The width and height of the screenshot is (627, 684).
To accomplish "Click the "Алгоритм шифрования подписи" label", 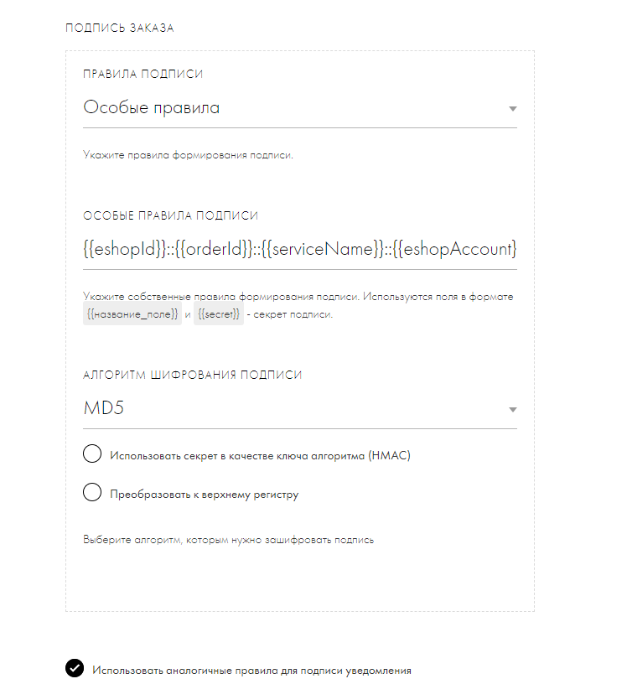I will click(192, 376).
